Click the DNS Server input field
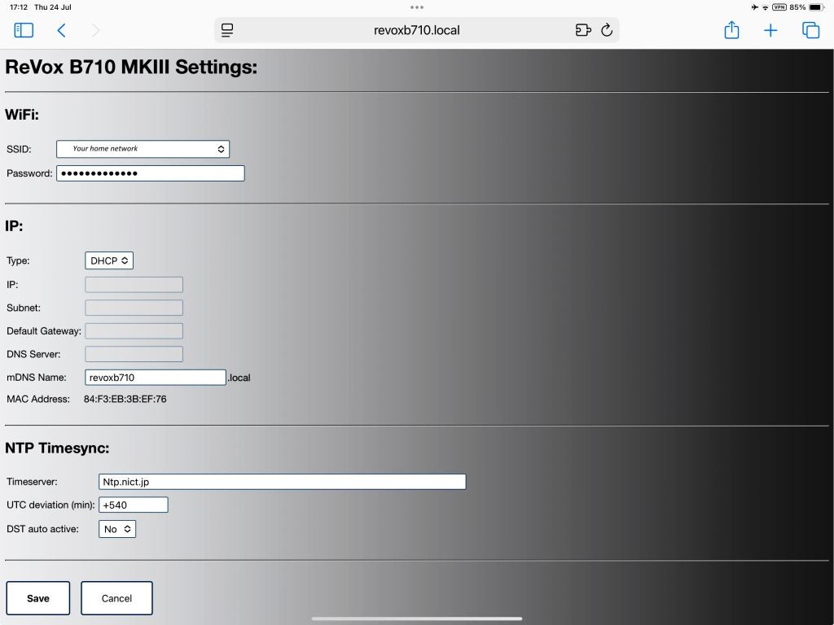This screenshot has width=834, height=625. 134,354
